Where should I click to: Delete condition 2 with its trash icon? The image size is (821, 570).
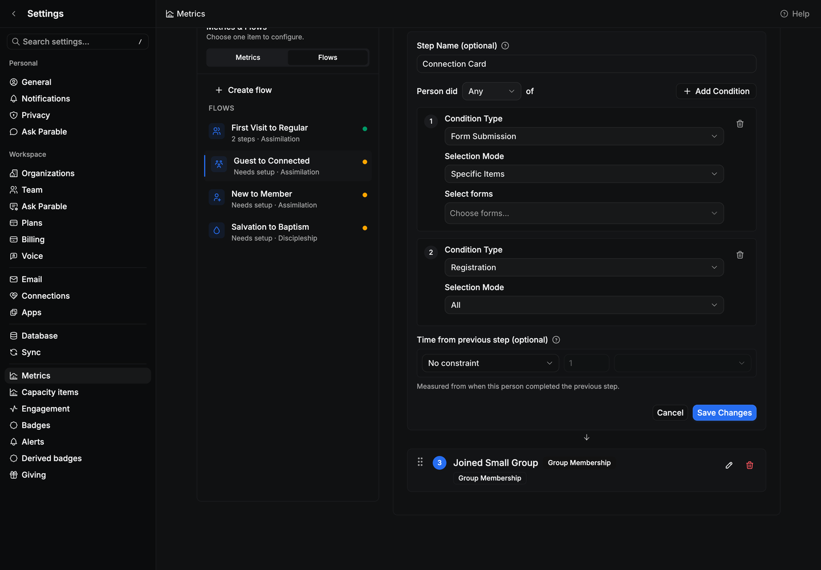pos(740,255)
